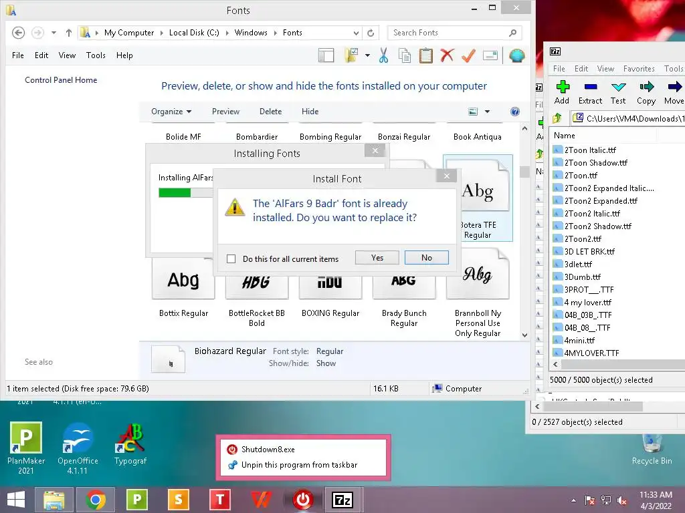Refresh the Fonts folder view
685x513 pixels.
click(371, 33)
